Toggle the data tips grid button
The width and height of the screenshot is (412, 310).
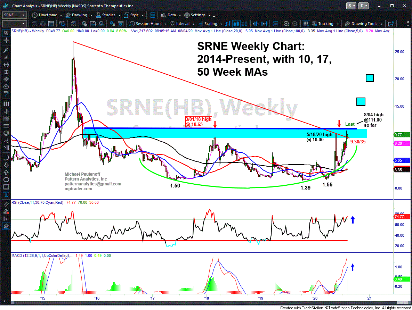(x=305, y=24)
